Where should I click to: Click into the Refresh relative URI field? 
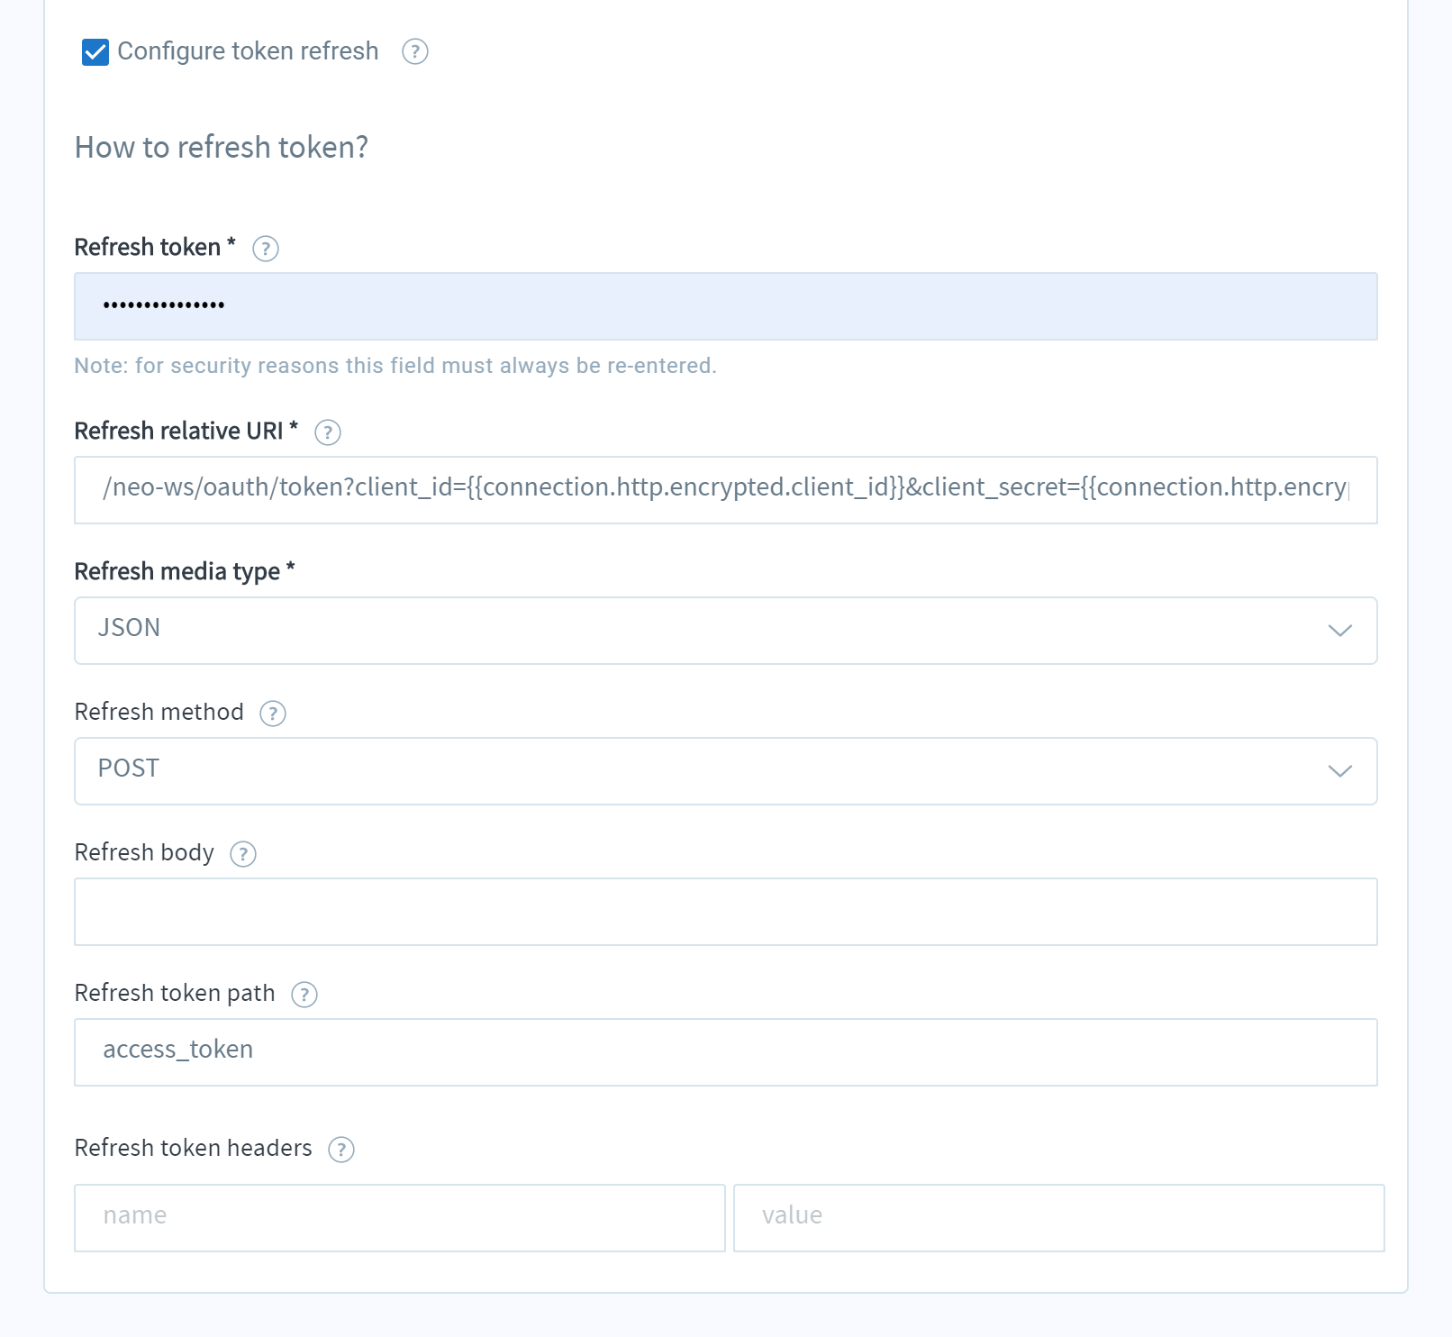725,490
